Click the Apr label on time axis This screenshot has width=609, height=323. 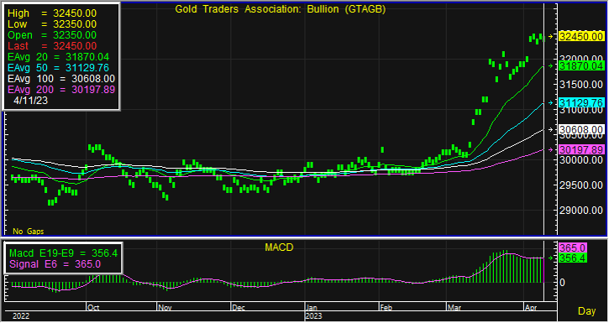click(531, 308)
